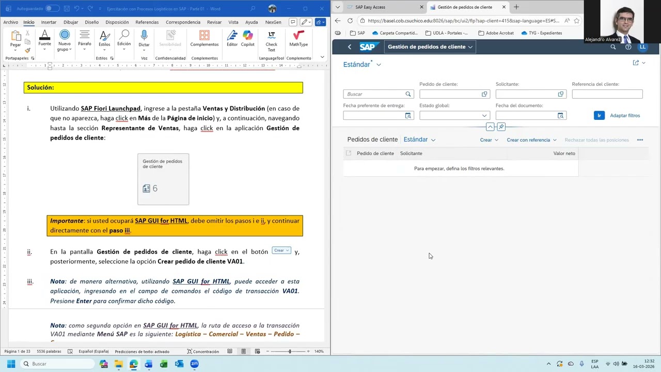Close the Gestión de pedidos de cliente browser tab
Image resolution: width=661 pixels, height=372 pixels.
tap(504, 7)
